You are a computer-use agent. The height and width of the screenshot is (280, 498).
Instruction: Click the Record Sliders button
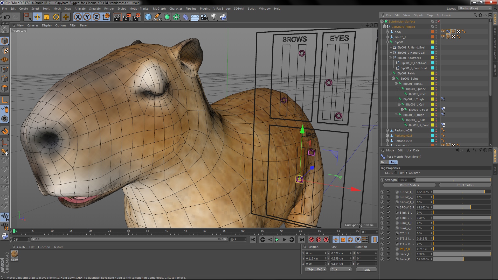click(409, 185)
